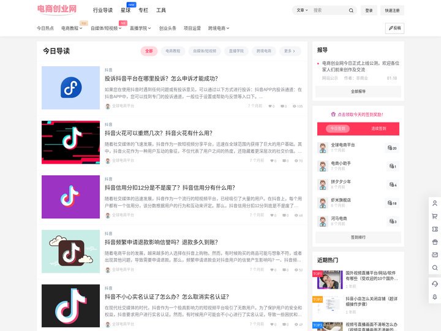Go to 创业头条 in navigation bar
The height and width of the screenshot is (331, 441).
(168, 28)
